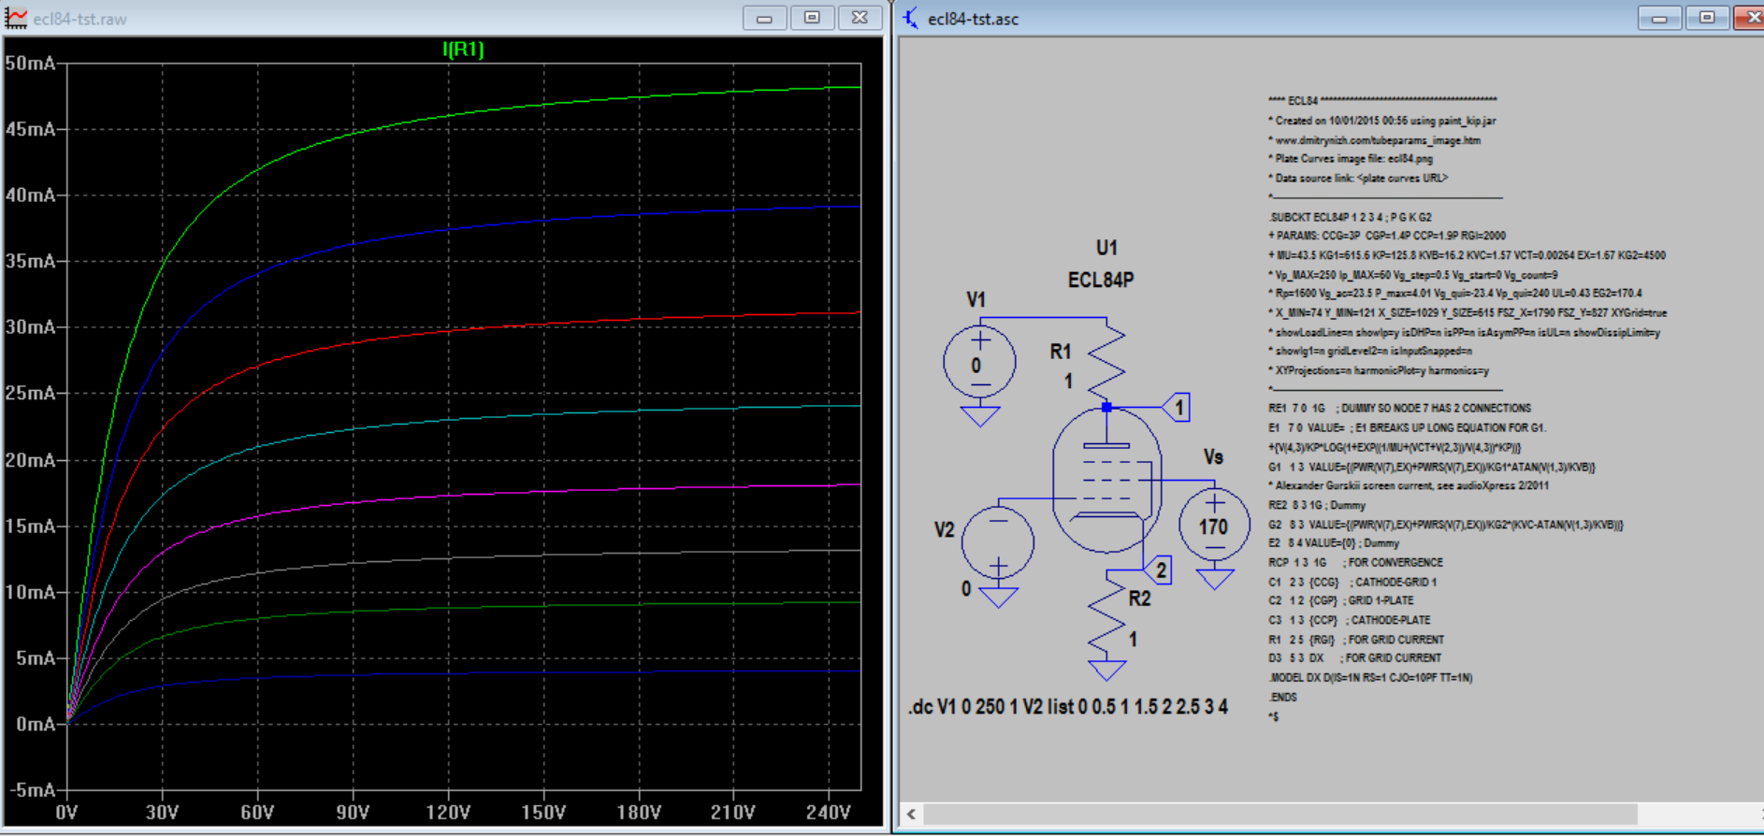Image resolution: width=1764 pixels, height=836 pixels.
Task: Click the 170 value inside the Vs source
Action: (1213, 527)
